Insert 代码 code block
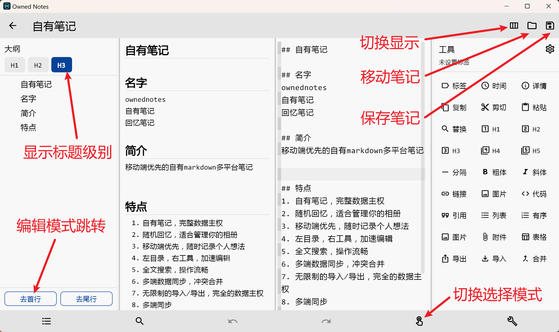 (534, 194)
